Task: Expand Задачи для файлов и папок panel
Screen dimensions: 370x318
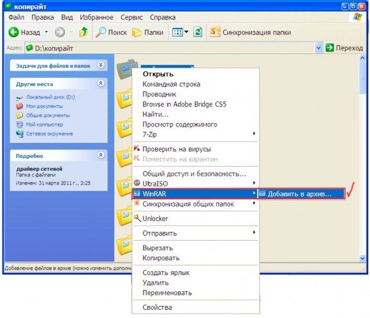Action: pyautogui.click(x=101, y=65)
